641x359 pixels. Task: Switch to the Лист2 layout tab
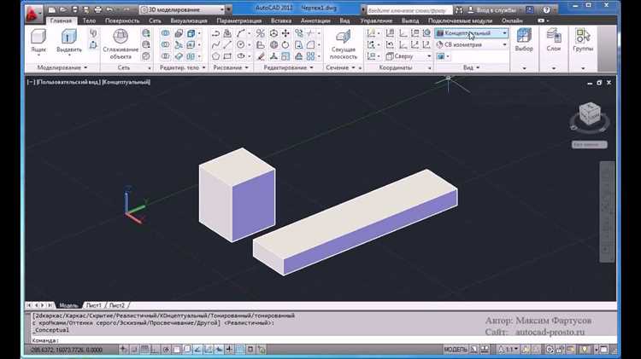click(117, 305)
